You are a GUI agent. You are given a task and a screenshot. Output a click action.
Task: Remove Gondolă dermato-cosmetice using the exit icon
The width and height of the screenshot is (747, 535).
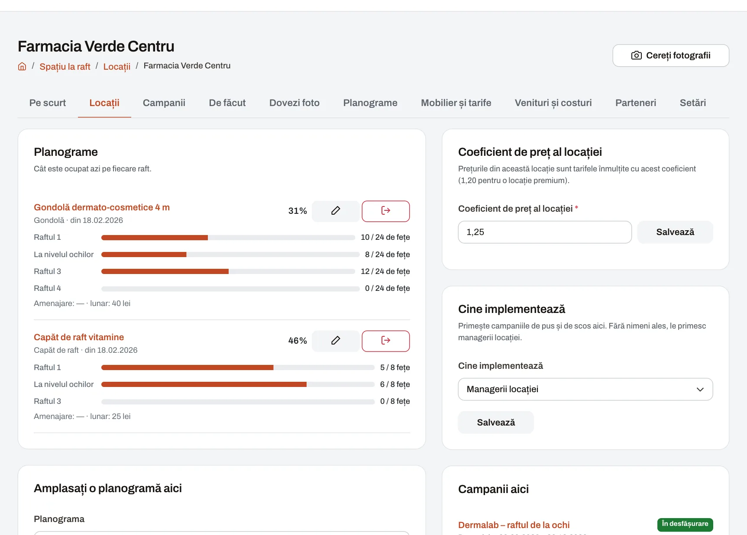(x=386, y=211)
